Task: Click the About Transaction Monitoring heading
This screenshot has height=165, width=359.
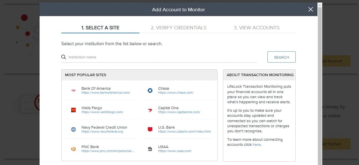Action: pos(260,75)
